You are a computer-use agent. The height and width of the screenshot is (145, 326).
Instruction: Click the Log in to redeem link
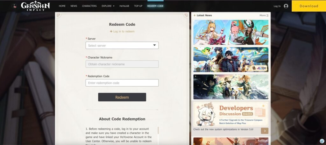[122, 31]
